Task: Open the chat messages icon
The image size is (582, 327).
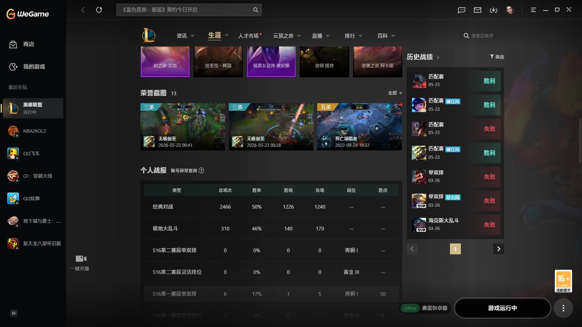Action: (462, 10)
